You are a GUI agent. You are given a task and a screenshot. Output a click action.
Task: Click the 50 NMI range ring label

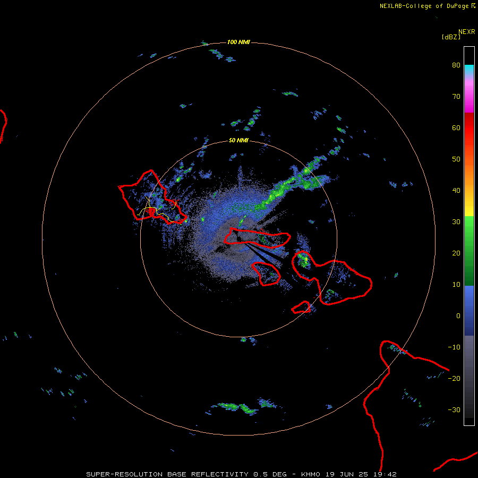238,140
